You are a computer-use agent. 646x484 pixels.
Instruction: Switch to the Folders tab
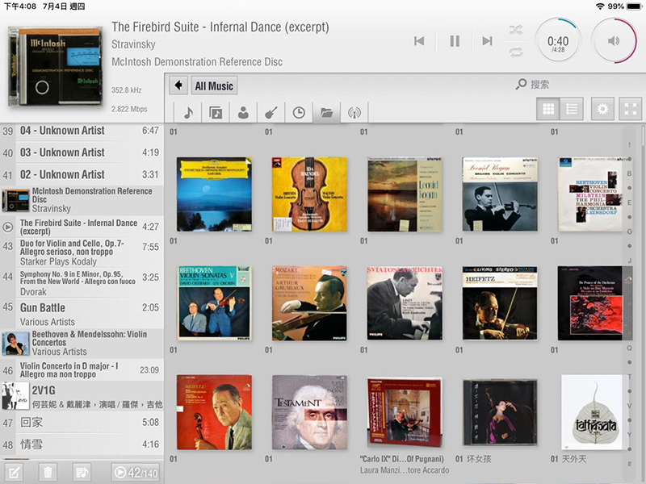coord(326,112)
